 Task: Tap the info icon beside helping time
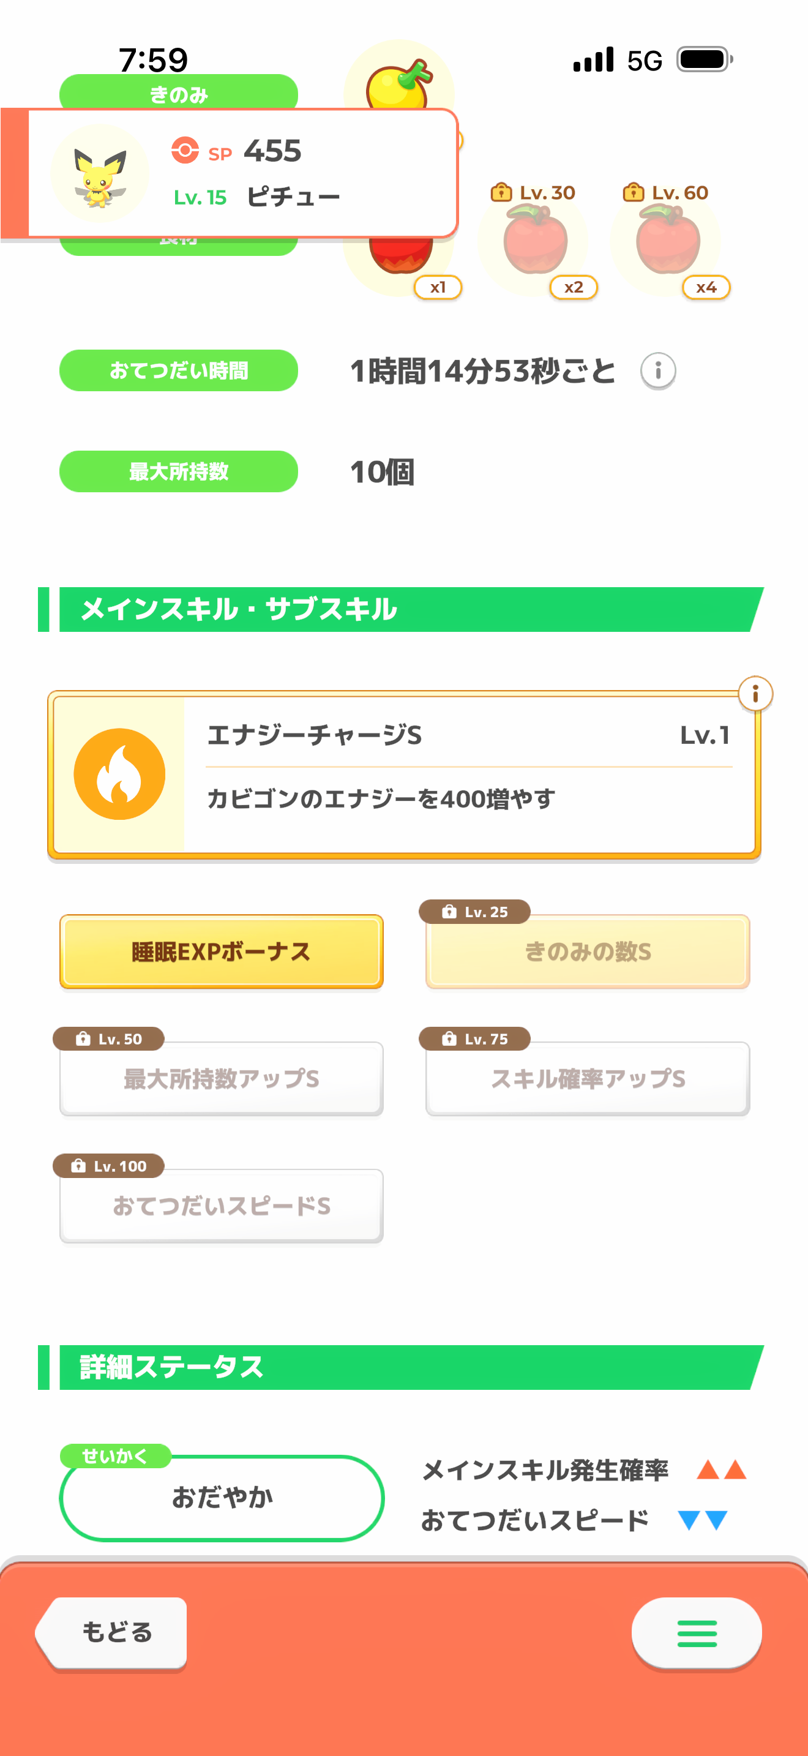coord(658,371)
